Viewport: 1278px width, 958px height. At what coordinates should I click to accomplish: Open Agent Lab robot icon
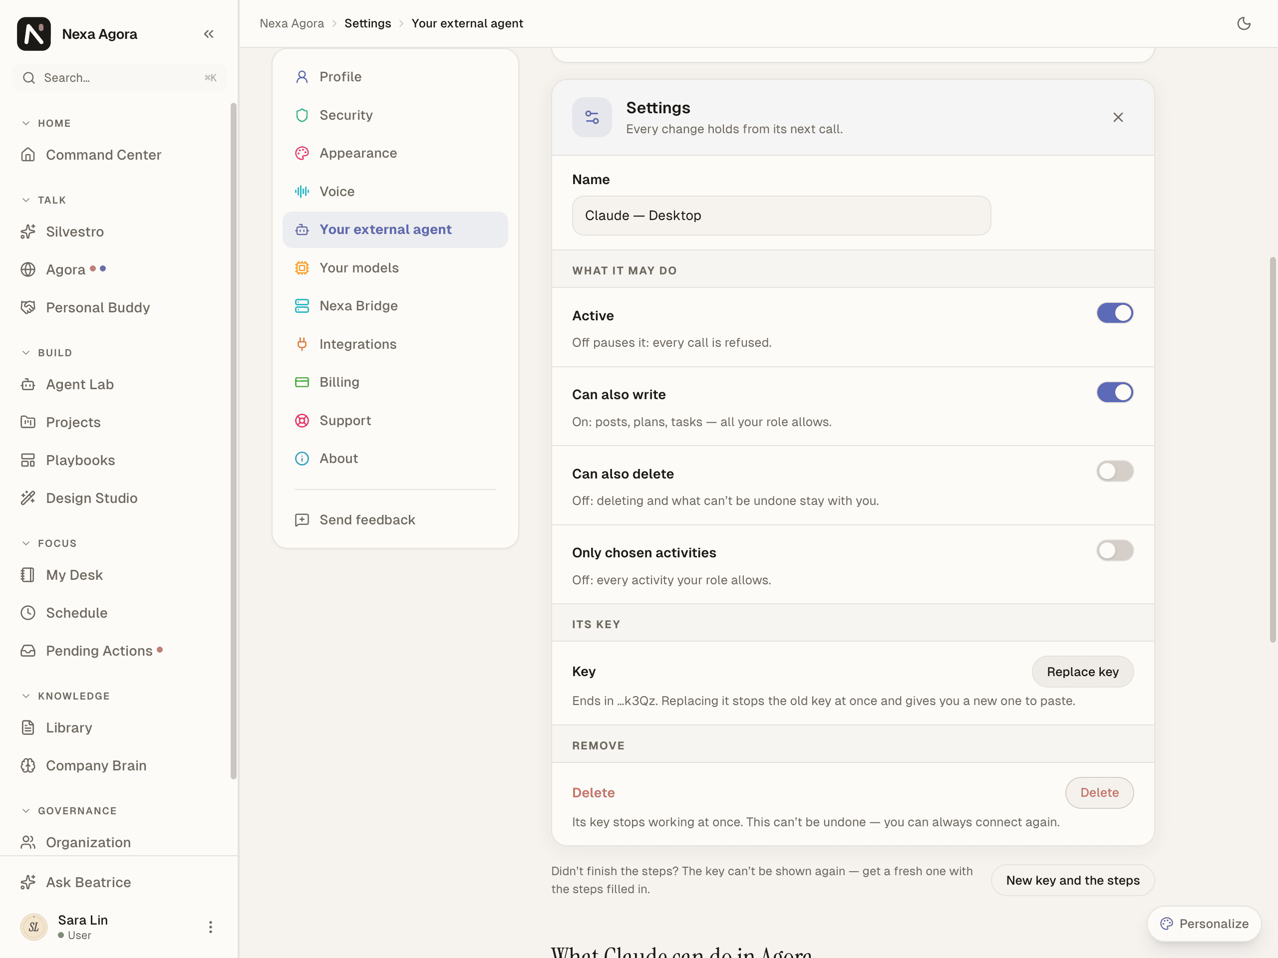[28, 385]
